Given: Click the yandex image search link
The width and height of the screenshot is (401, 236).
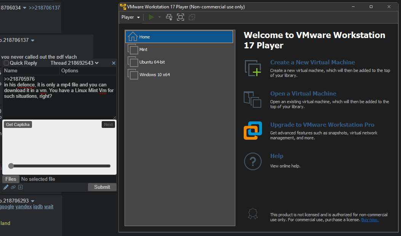Looking at the screenshot, I should (x=24, y=207).
